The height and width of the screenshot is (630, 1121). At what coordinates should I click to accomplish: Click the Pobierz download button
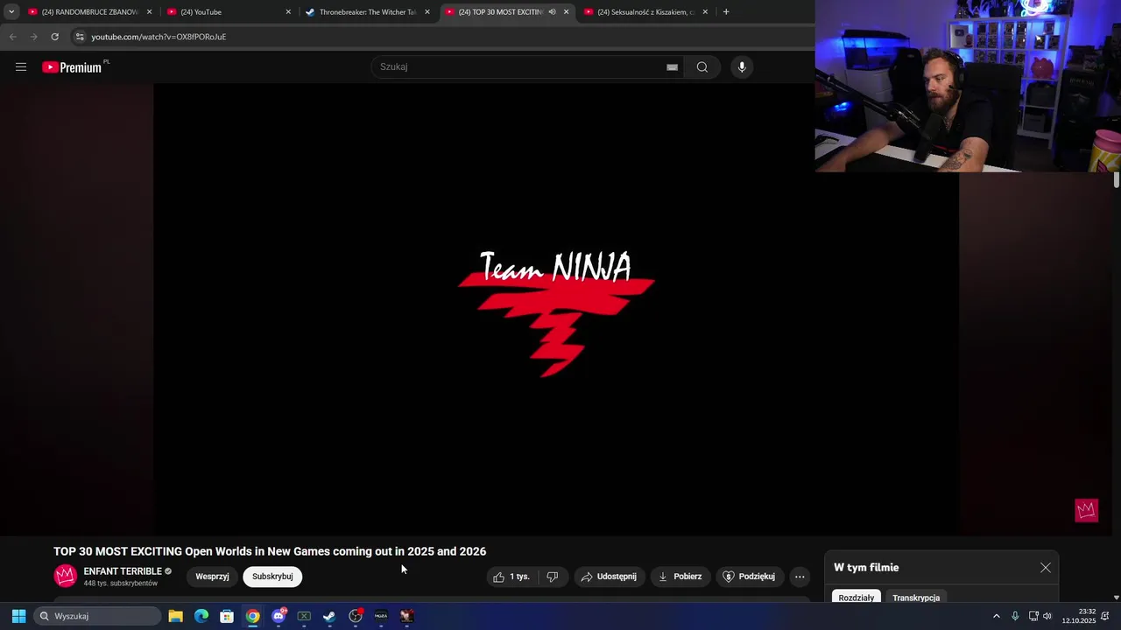(x=680, y=577)
